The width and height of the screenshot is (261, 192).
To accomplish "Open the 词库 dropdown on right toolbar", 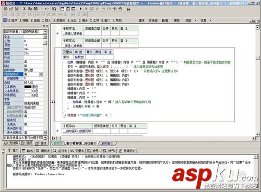I will pos(191,20).
